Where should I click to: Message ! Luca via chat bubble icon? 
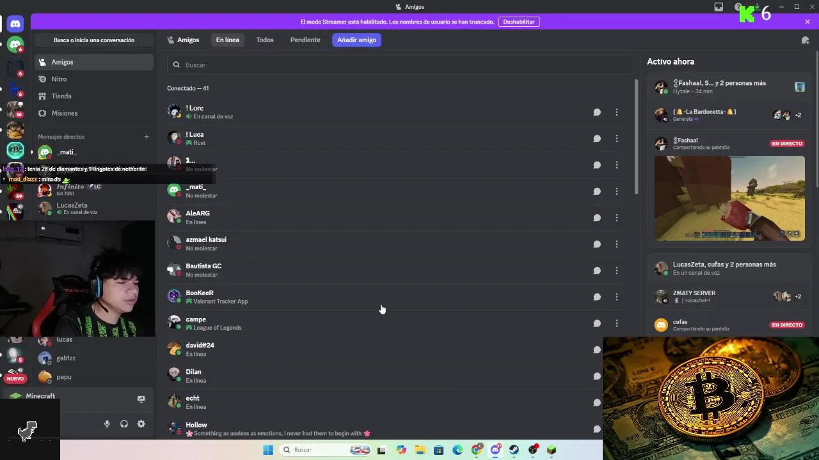tap(597, 139)
